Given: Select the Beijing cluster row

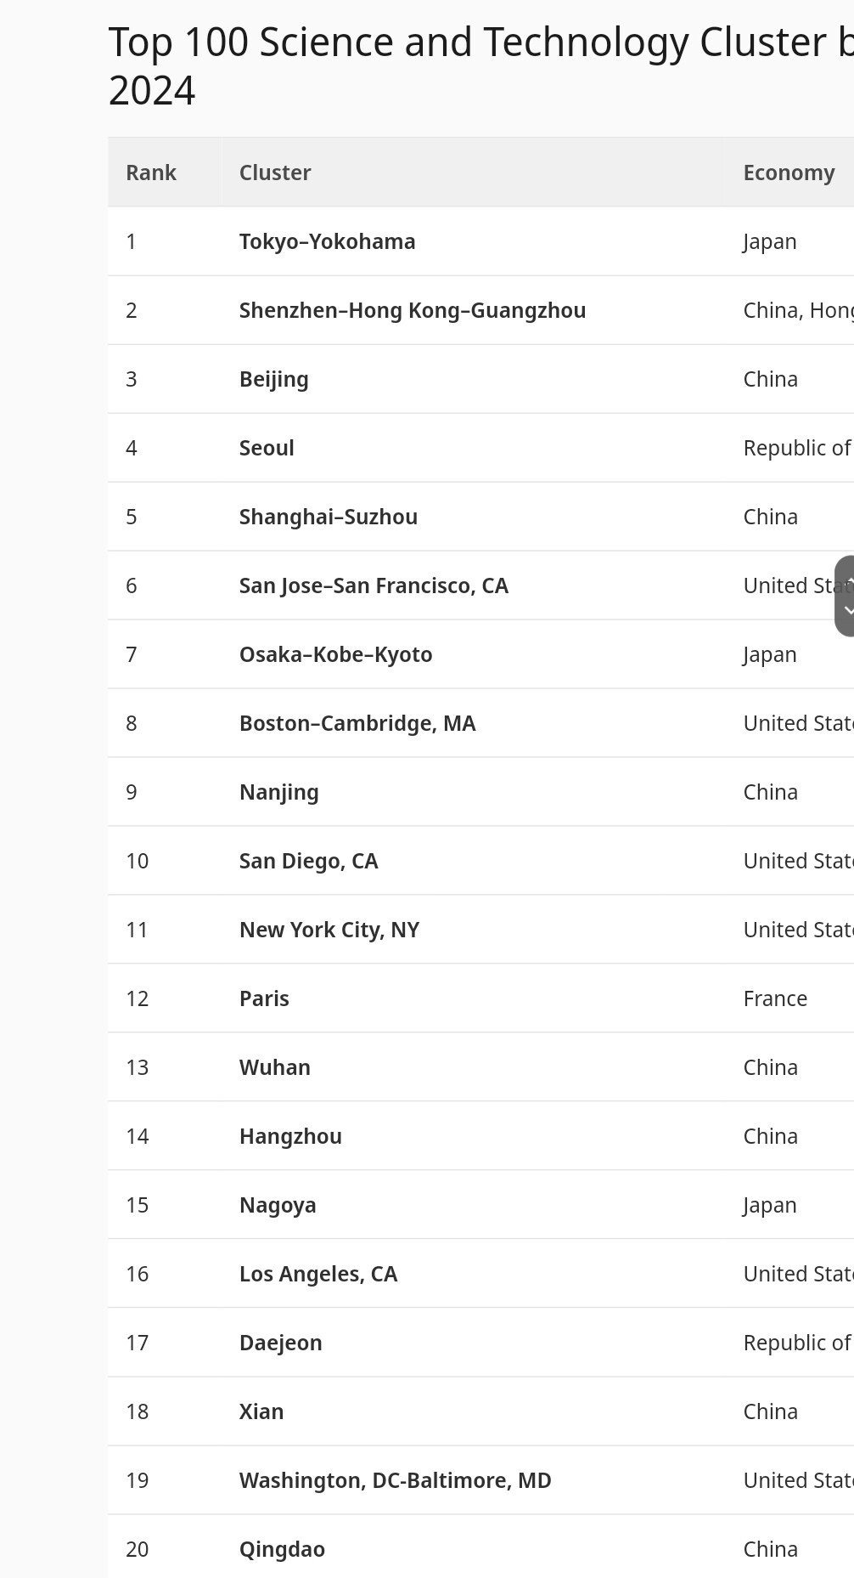Looking at the screenshot, I should click(273, 379).
